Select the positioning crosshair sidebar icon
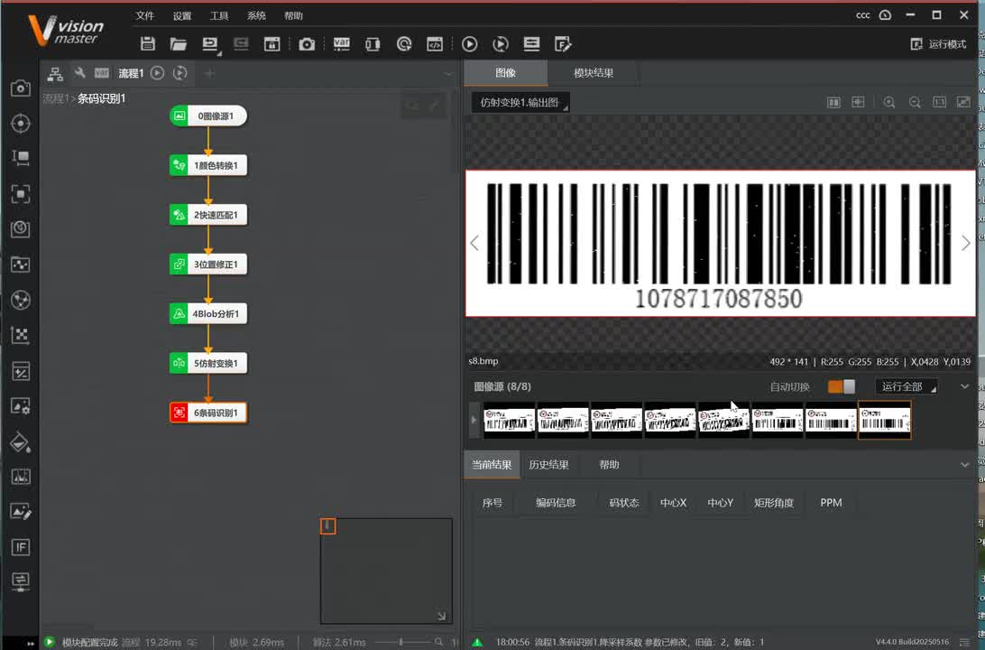 [x=20, y=123]
